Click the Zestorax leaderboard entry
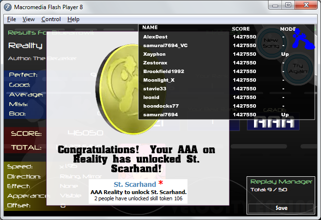The image size is (321, 220). click(x=155, y=63)
